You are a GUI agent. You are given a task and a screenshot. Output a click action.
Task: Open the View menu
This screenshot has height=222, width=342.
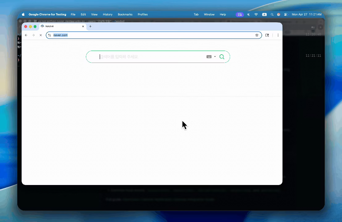click(x=94, y=14)
